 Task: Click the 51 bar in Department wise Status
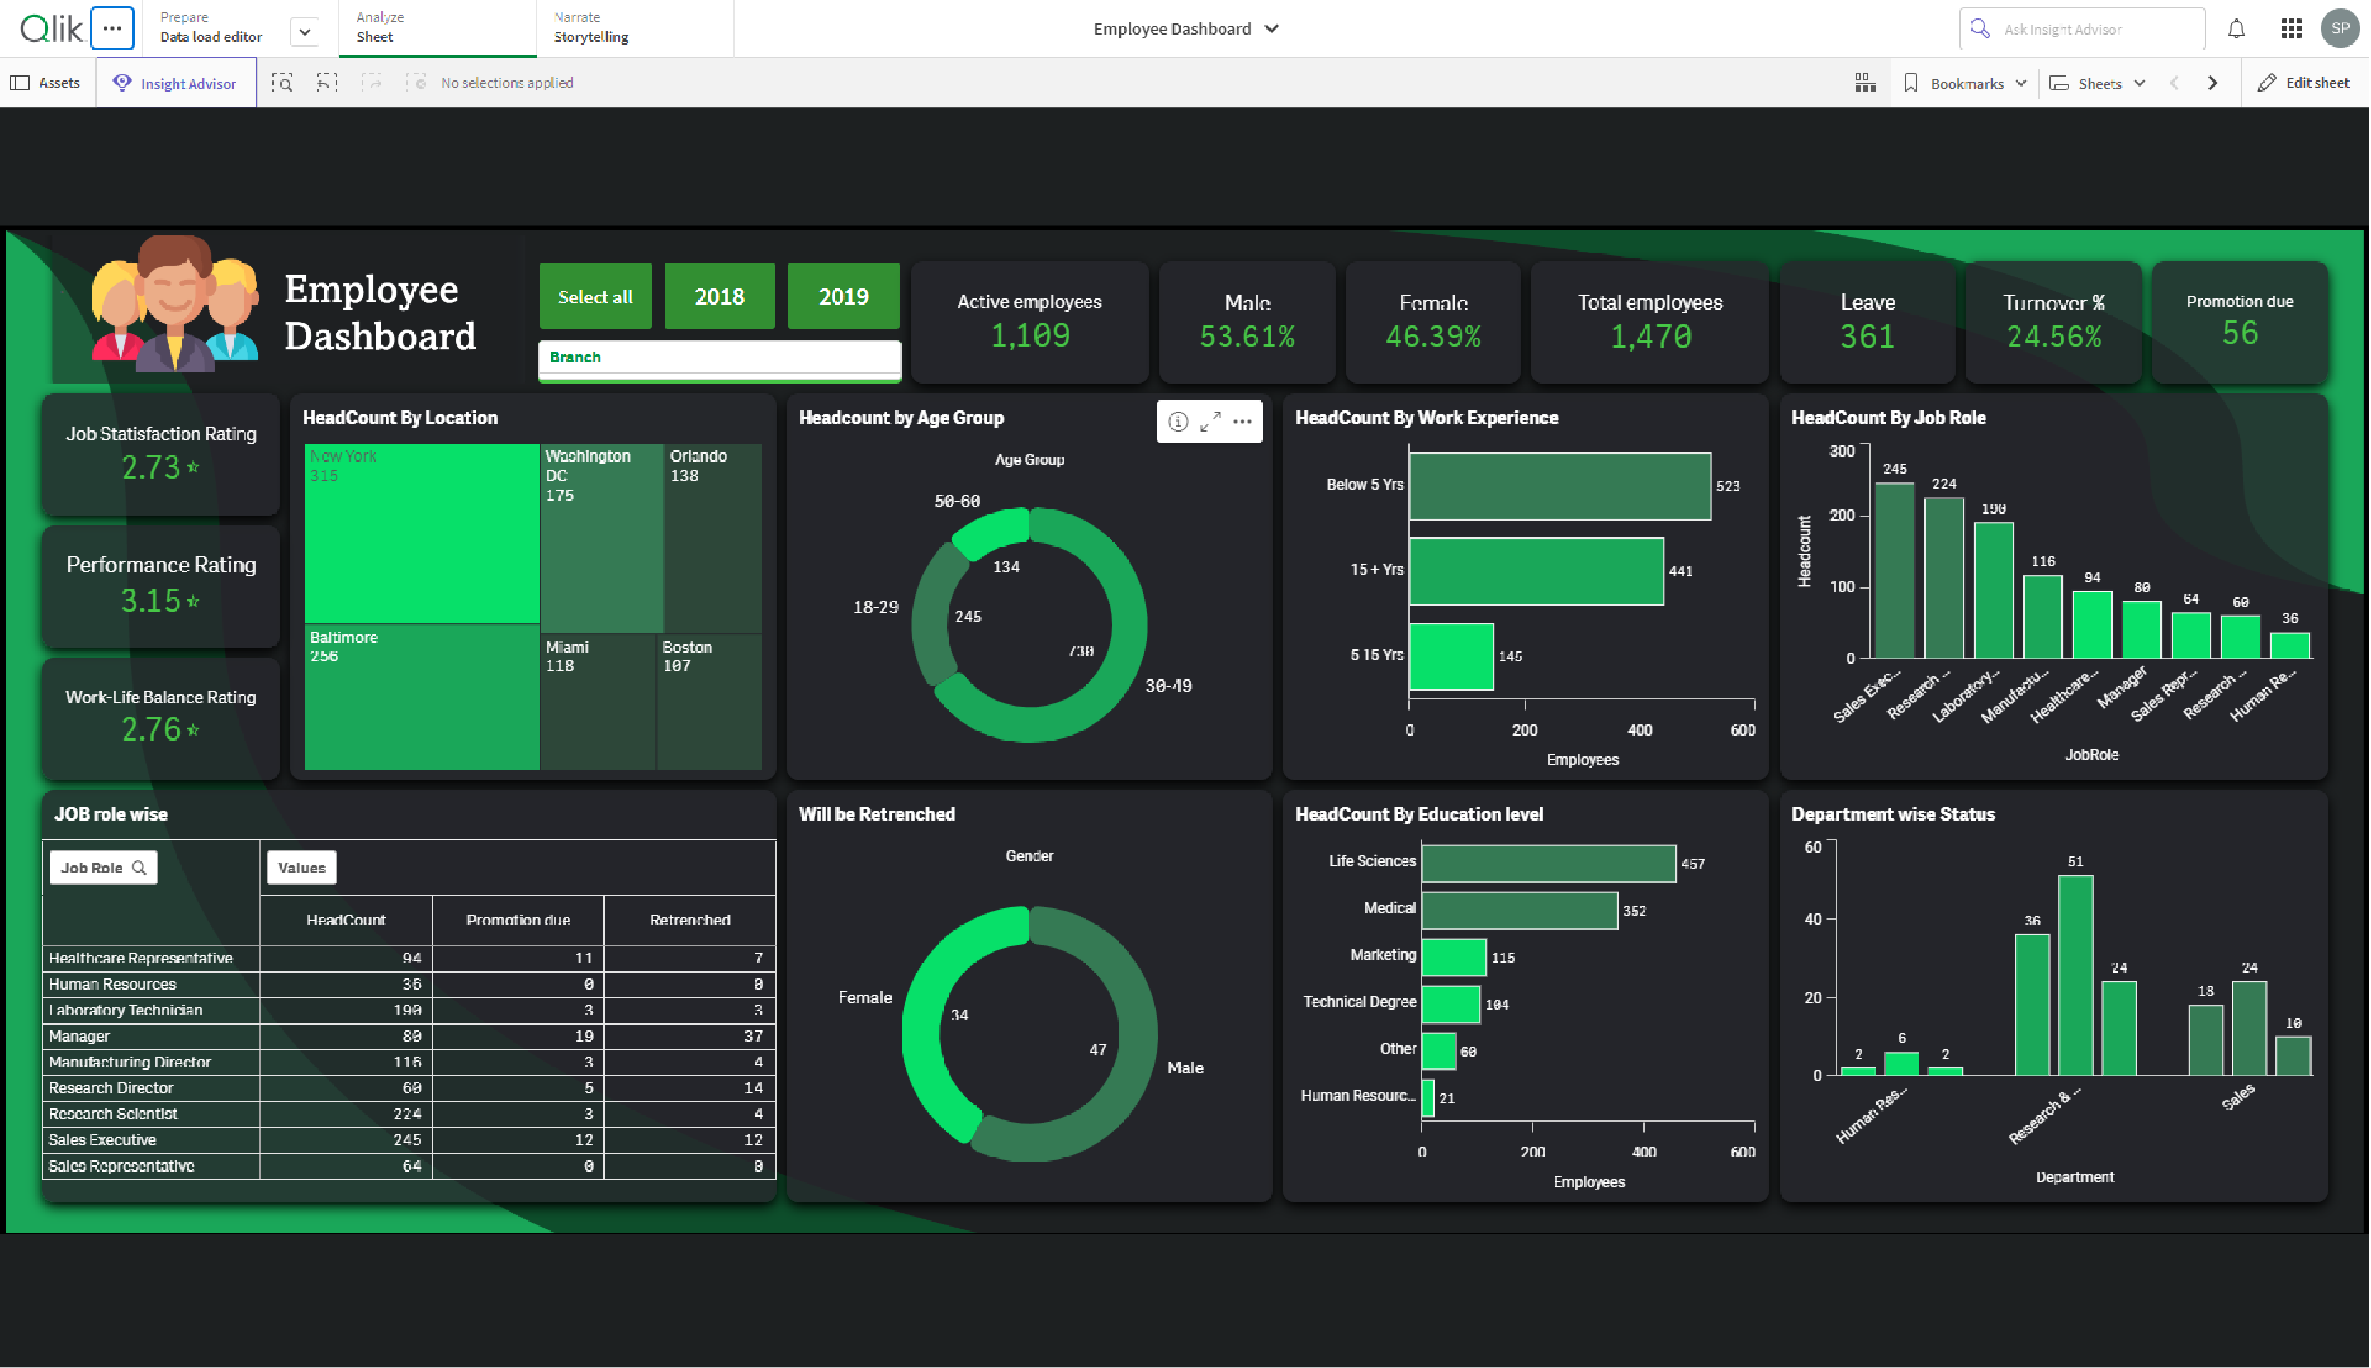coord(2076,975)
